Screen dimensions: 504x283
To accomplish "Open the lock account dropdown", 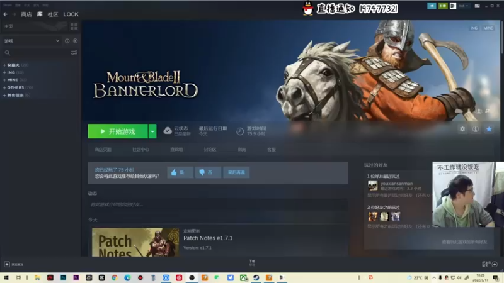I will [x=464, y=6].
